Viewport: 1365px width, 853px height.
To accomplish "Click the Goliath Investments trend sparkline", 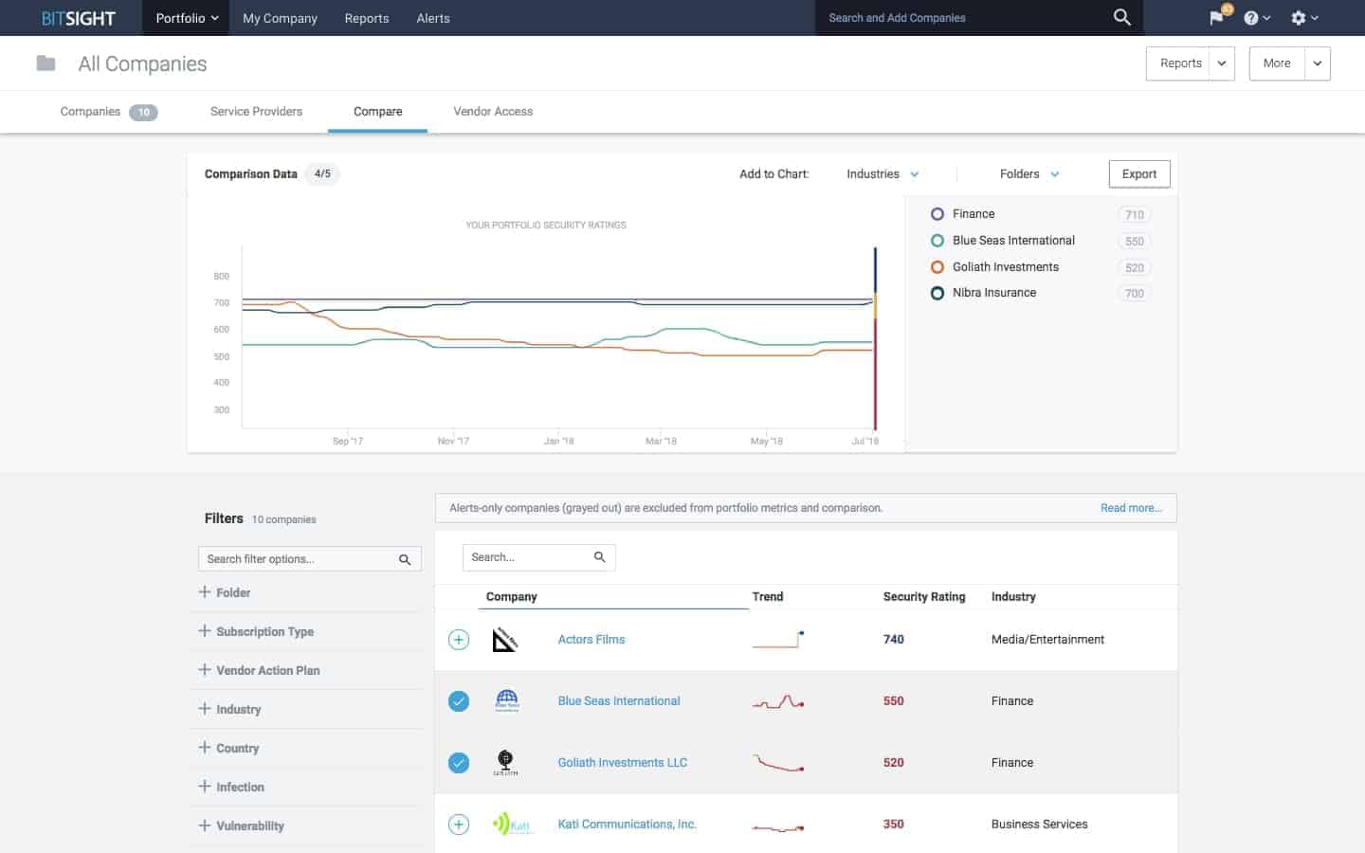I will pos(778,763).
